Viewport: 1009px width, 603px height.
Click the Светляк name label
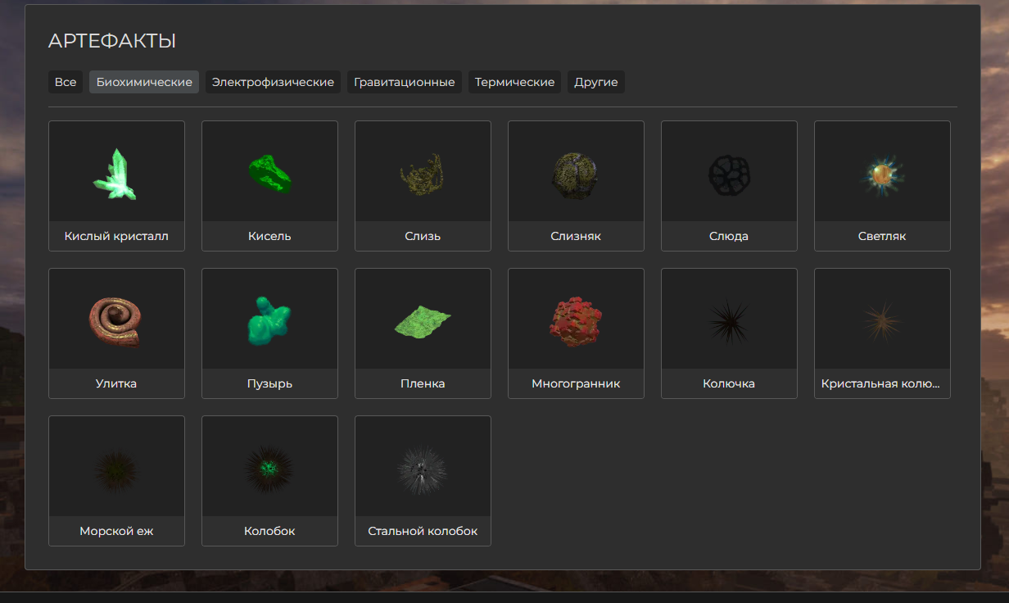[x=882, y=236]
